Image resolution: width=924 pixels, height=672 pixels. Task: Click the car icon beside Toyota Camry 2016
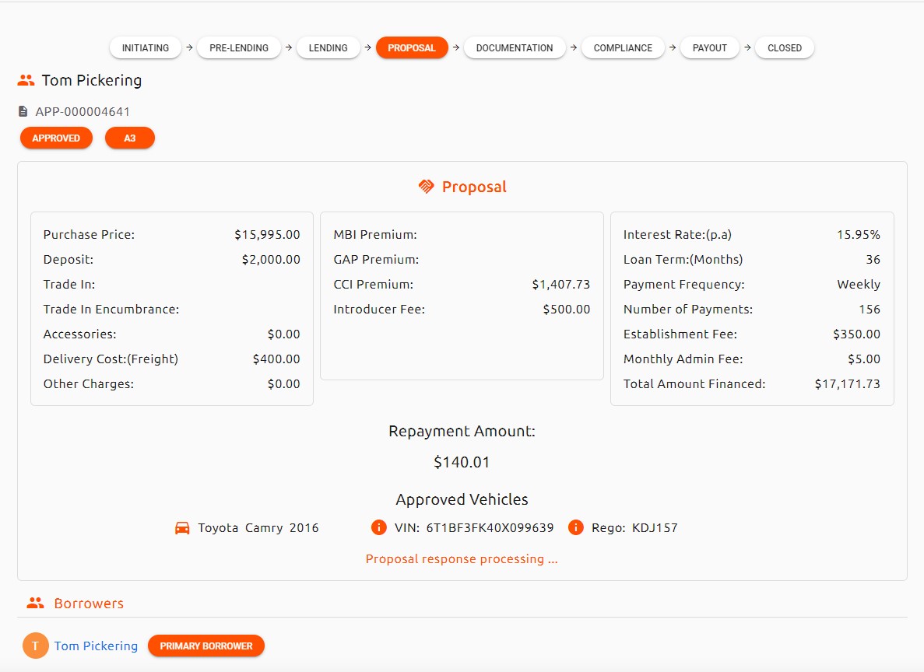coord(182,527)
